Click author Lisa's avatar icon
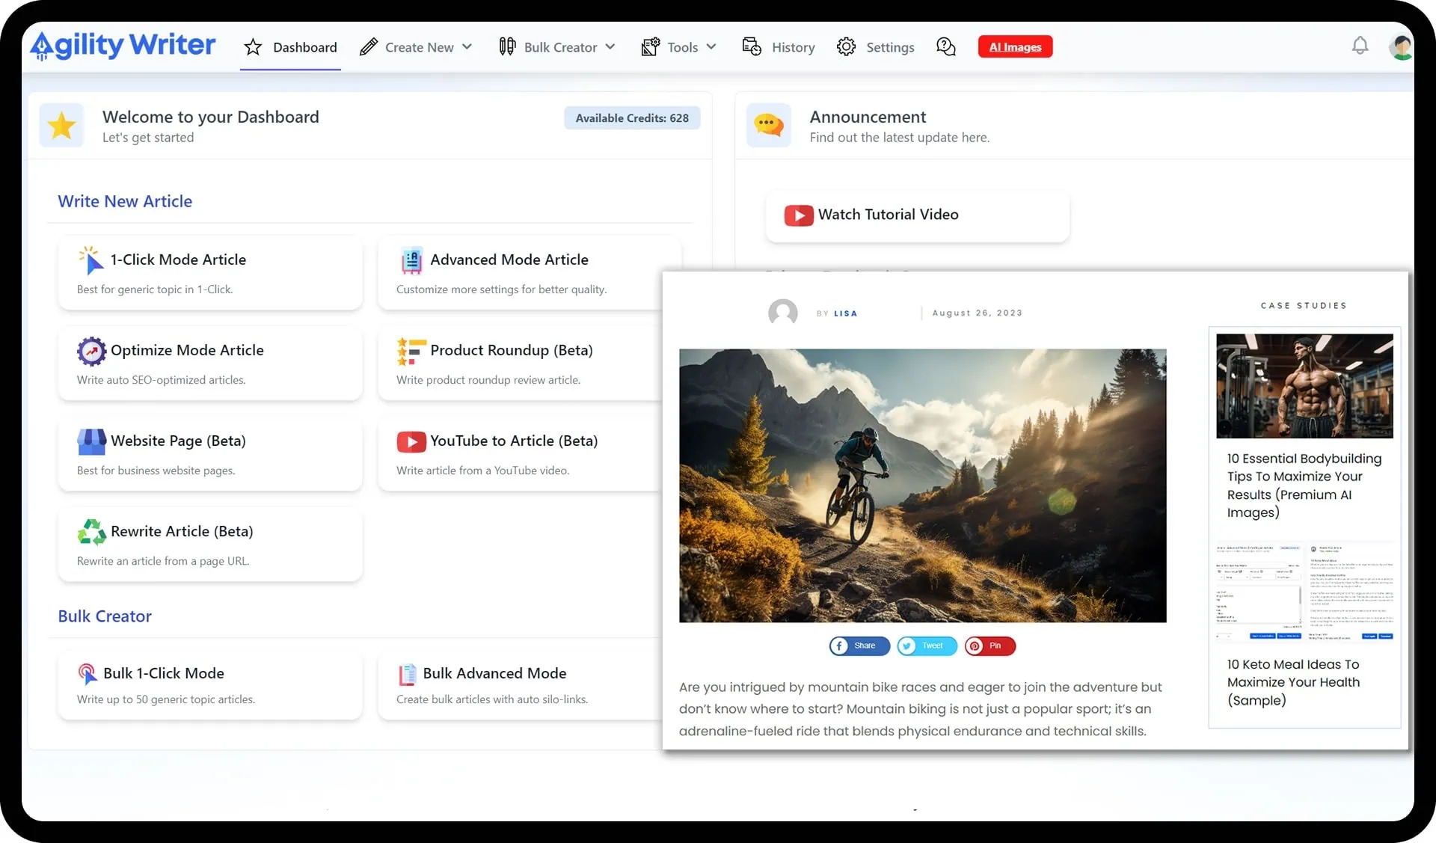The width and height of the screenshot is (1436, 843). [782, 313]
